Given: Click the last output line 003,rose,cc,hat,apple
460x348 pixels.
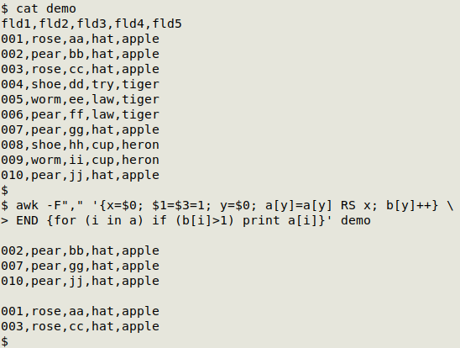Looking at the screenshot, I should [80, 326].
